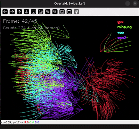
Task: Open display properties window icon
Action: (76, 12)
